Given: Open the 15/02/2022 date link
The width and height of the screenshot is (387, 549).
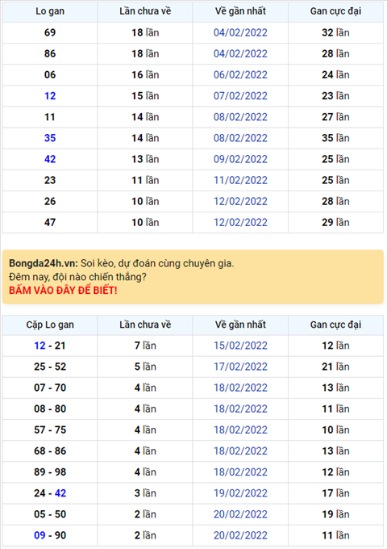Looking at the screenshot, I should pyautogui.click(x=240, y=346).
